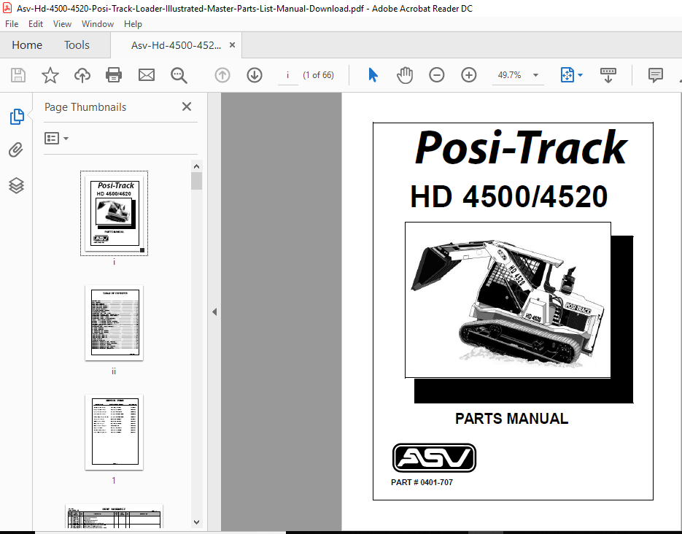Screen dimensions: 682x534
Task: Collapse the navigation pane arrow
Action: pos(214,311)
